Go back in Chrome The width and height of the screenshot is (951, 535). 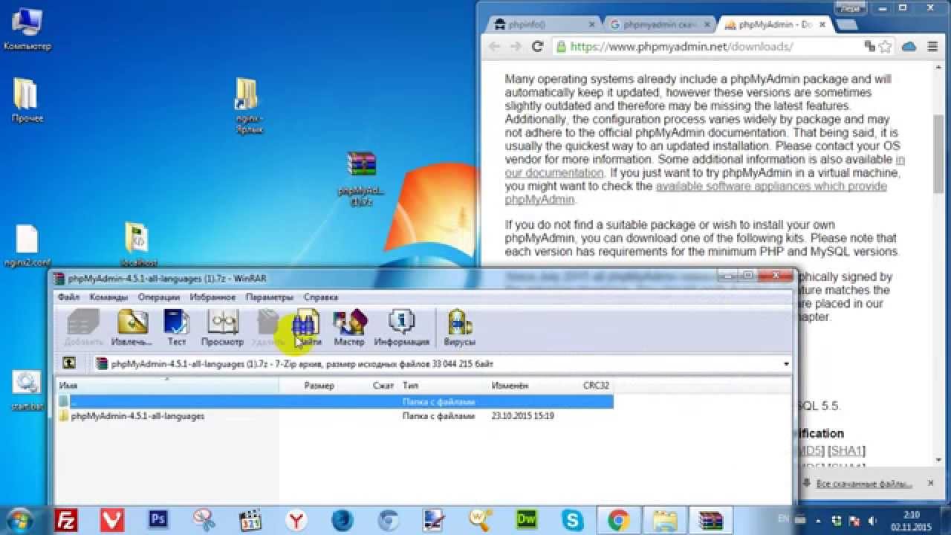[495, 47]
